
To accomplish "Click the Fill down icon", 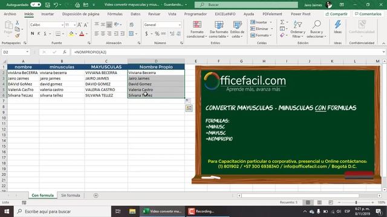I will 282,29.
